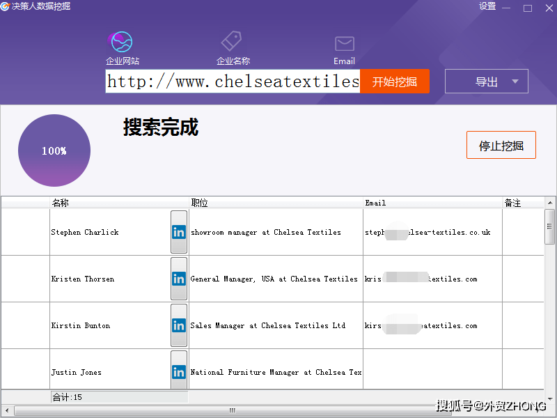Select Sales Manager at Chelsea Textiles Ltd cell

click(276, 325)
